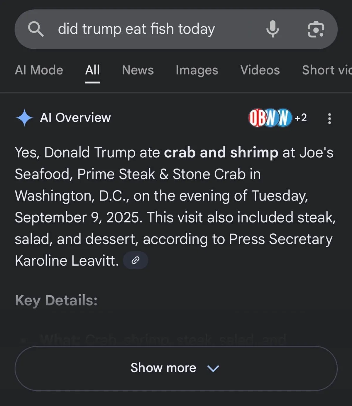Open the Short videos tab
The width and height of the screenshot is (352, 406).
point(326,70)
